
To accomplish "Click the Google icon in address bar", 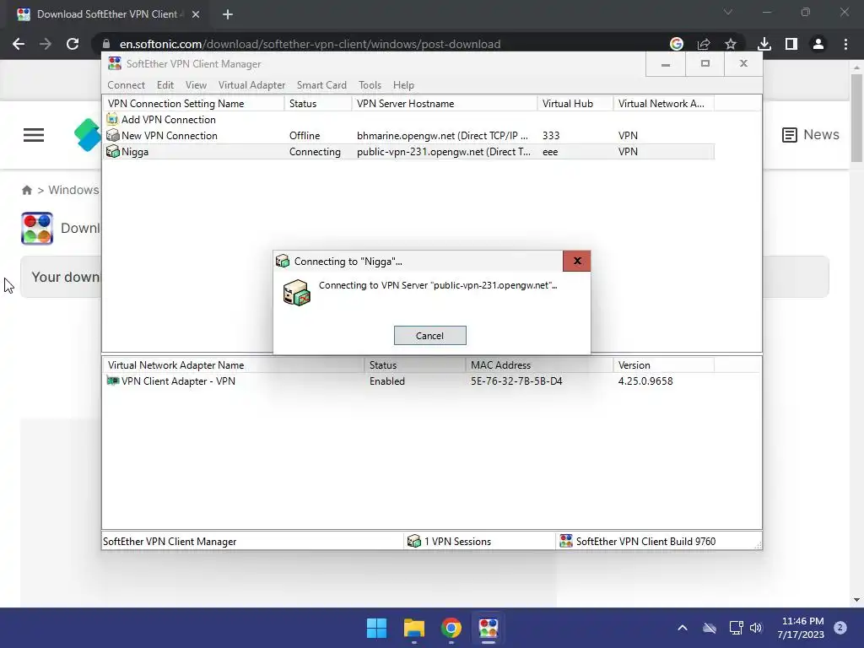I will point(677,44).
